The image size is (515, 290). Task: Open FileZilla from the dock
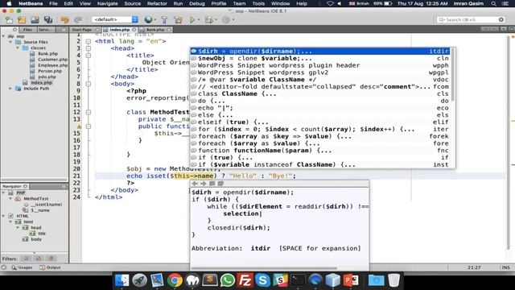[245, 280]
